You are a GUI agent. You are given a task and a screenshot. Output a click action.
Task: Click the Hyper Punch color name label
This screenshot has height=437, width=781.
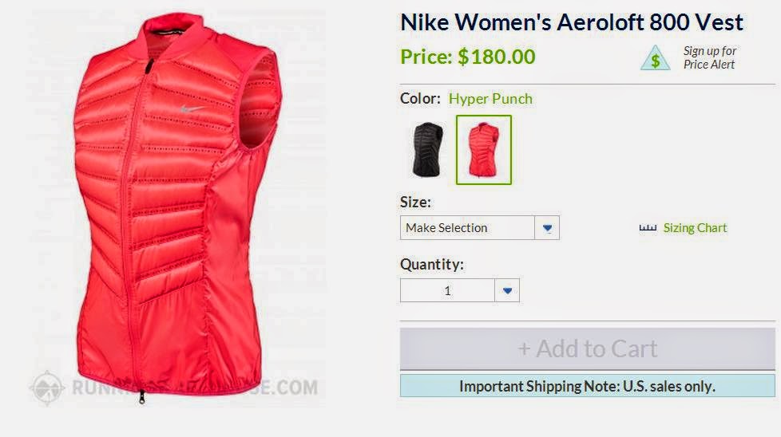[490, 98]
